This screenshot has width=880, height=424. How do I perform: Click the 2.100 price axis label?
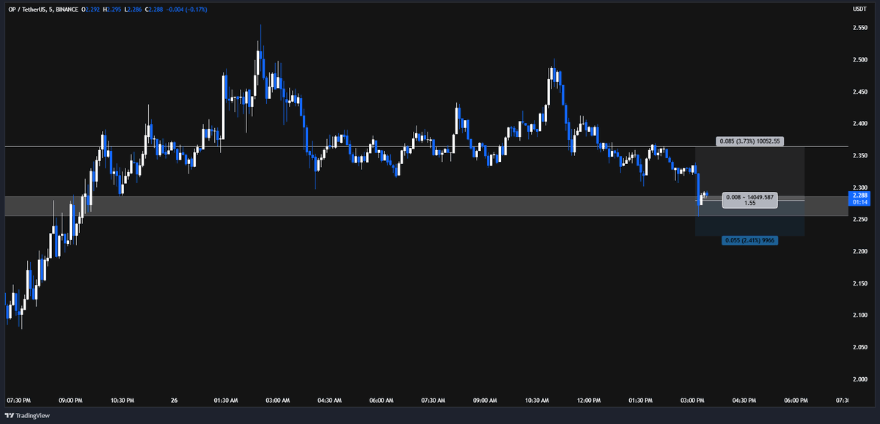coord(859,316)
